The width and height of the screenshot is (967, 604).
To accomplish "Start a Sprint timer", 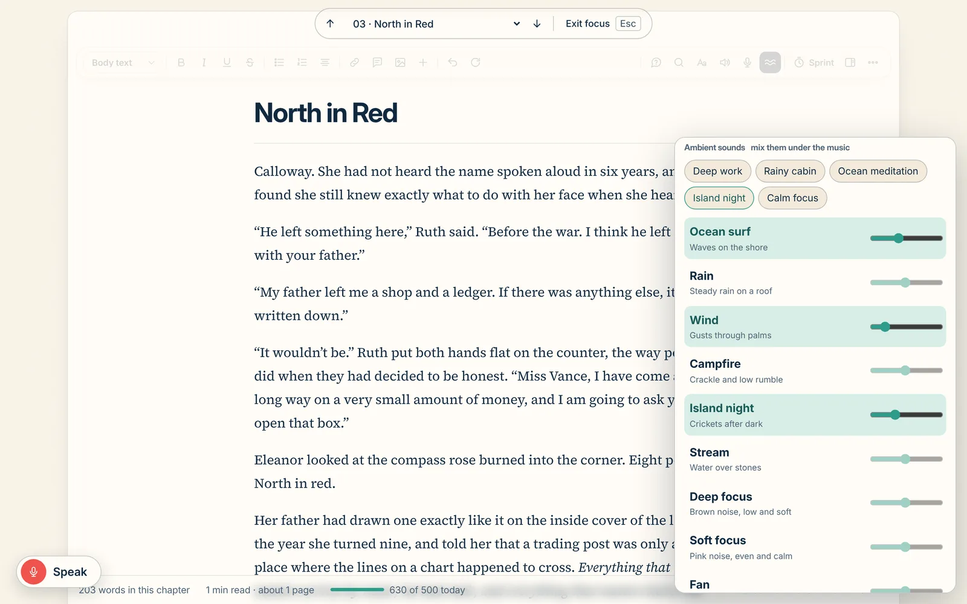I will [x=813, y=62].
